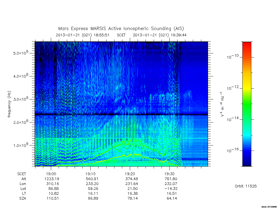Click the 10^-16 color bar tick label
This screenshot has width=277, height=208.
coord(233,150)
